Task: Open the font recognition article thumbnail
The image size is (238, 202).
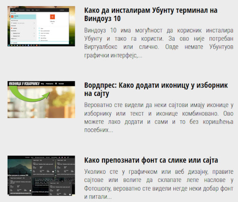Action: [41, 175]
